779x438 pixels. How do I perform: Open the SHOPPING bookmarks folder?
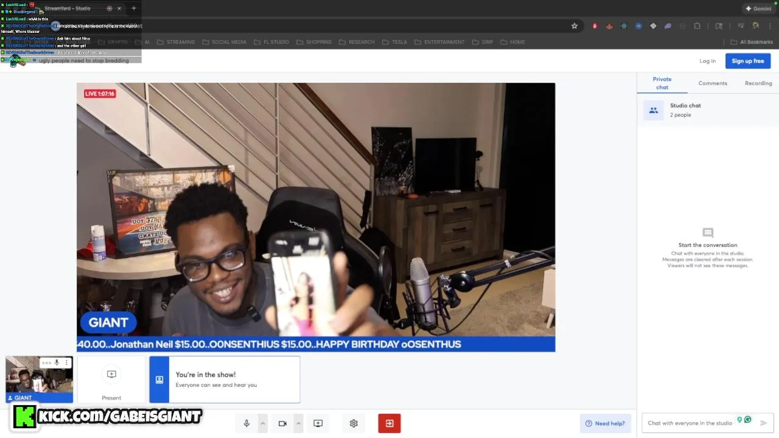coord(313,42)
